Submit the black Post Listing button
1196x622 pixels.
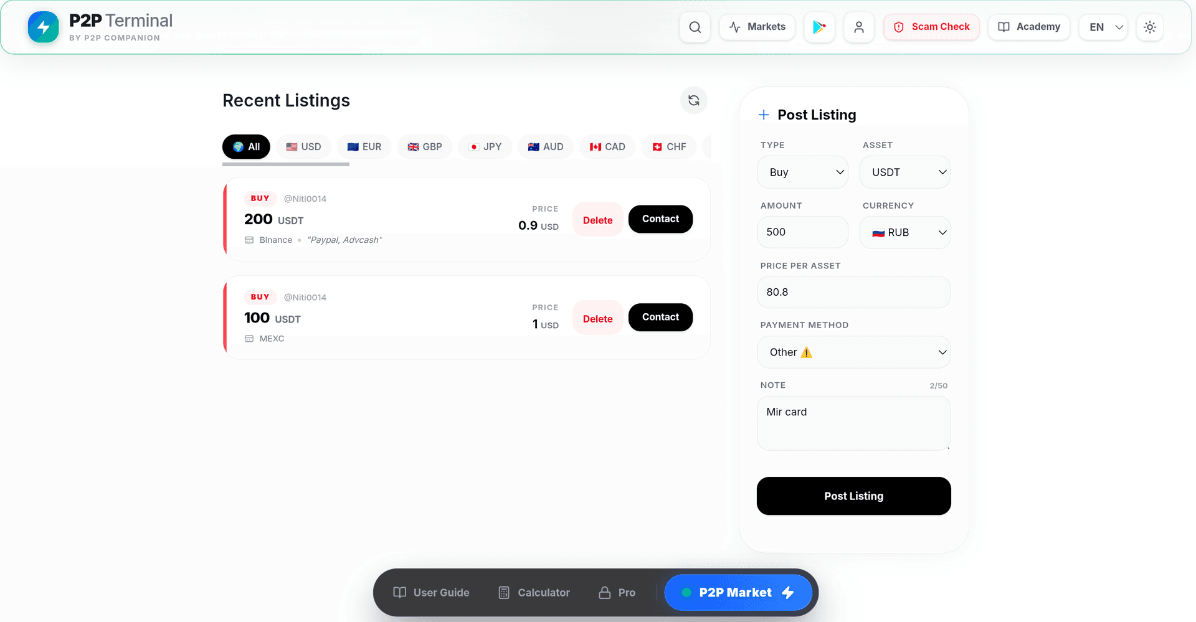854,496
